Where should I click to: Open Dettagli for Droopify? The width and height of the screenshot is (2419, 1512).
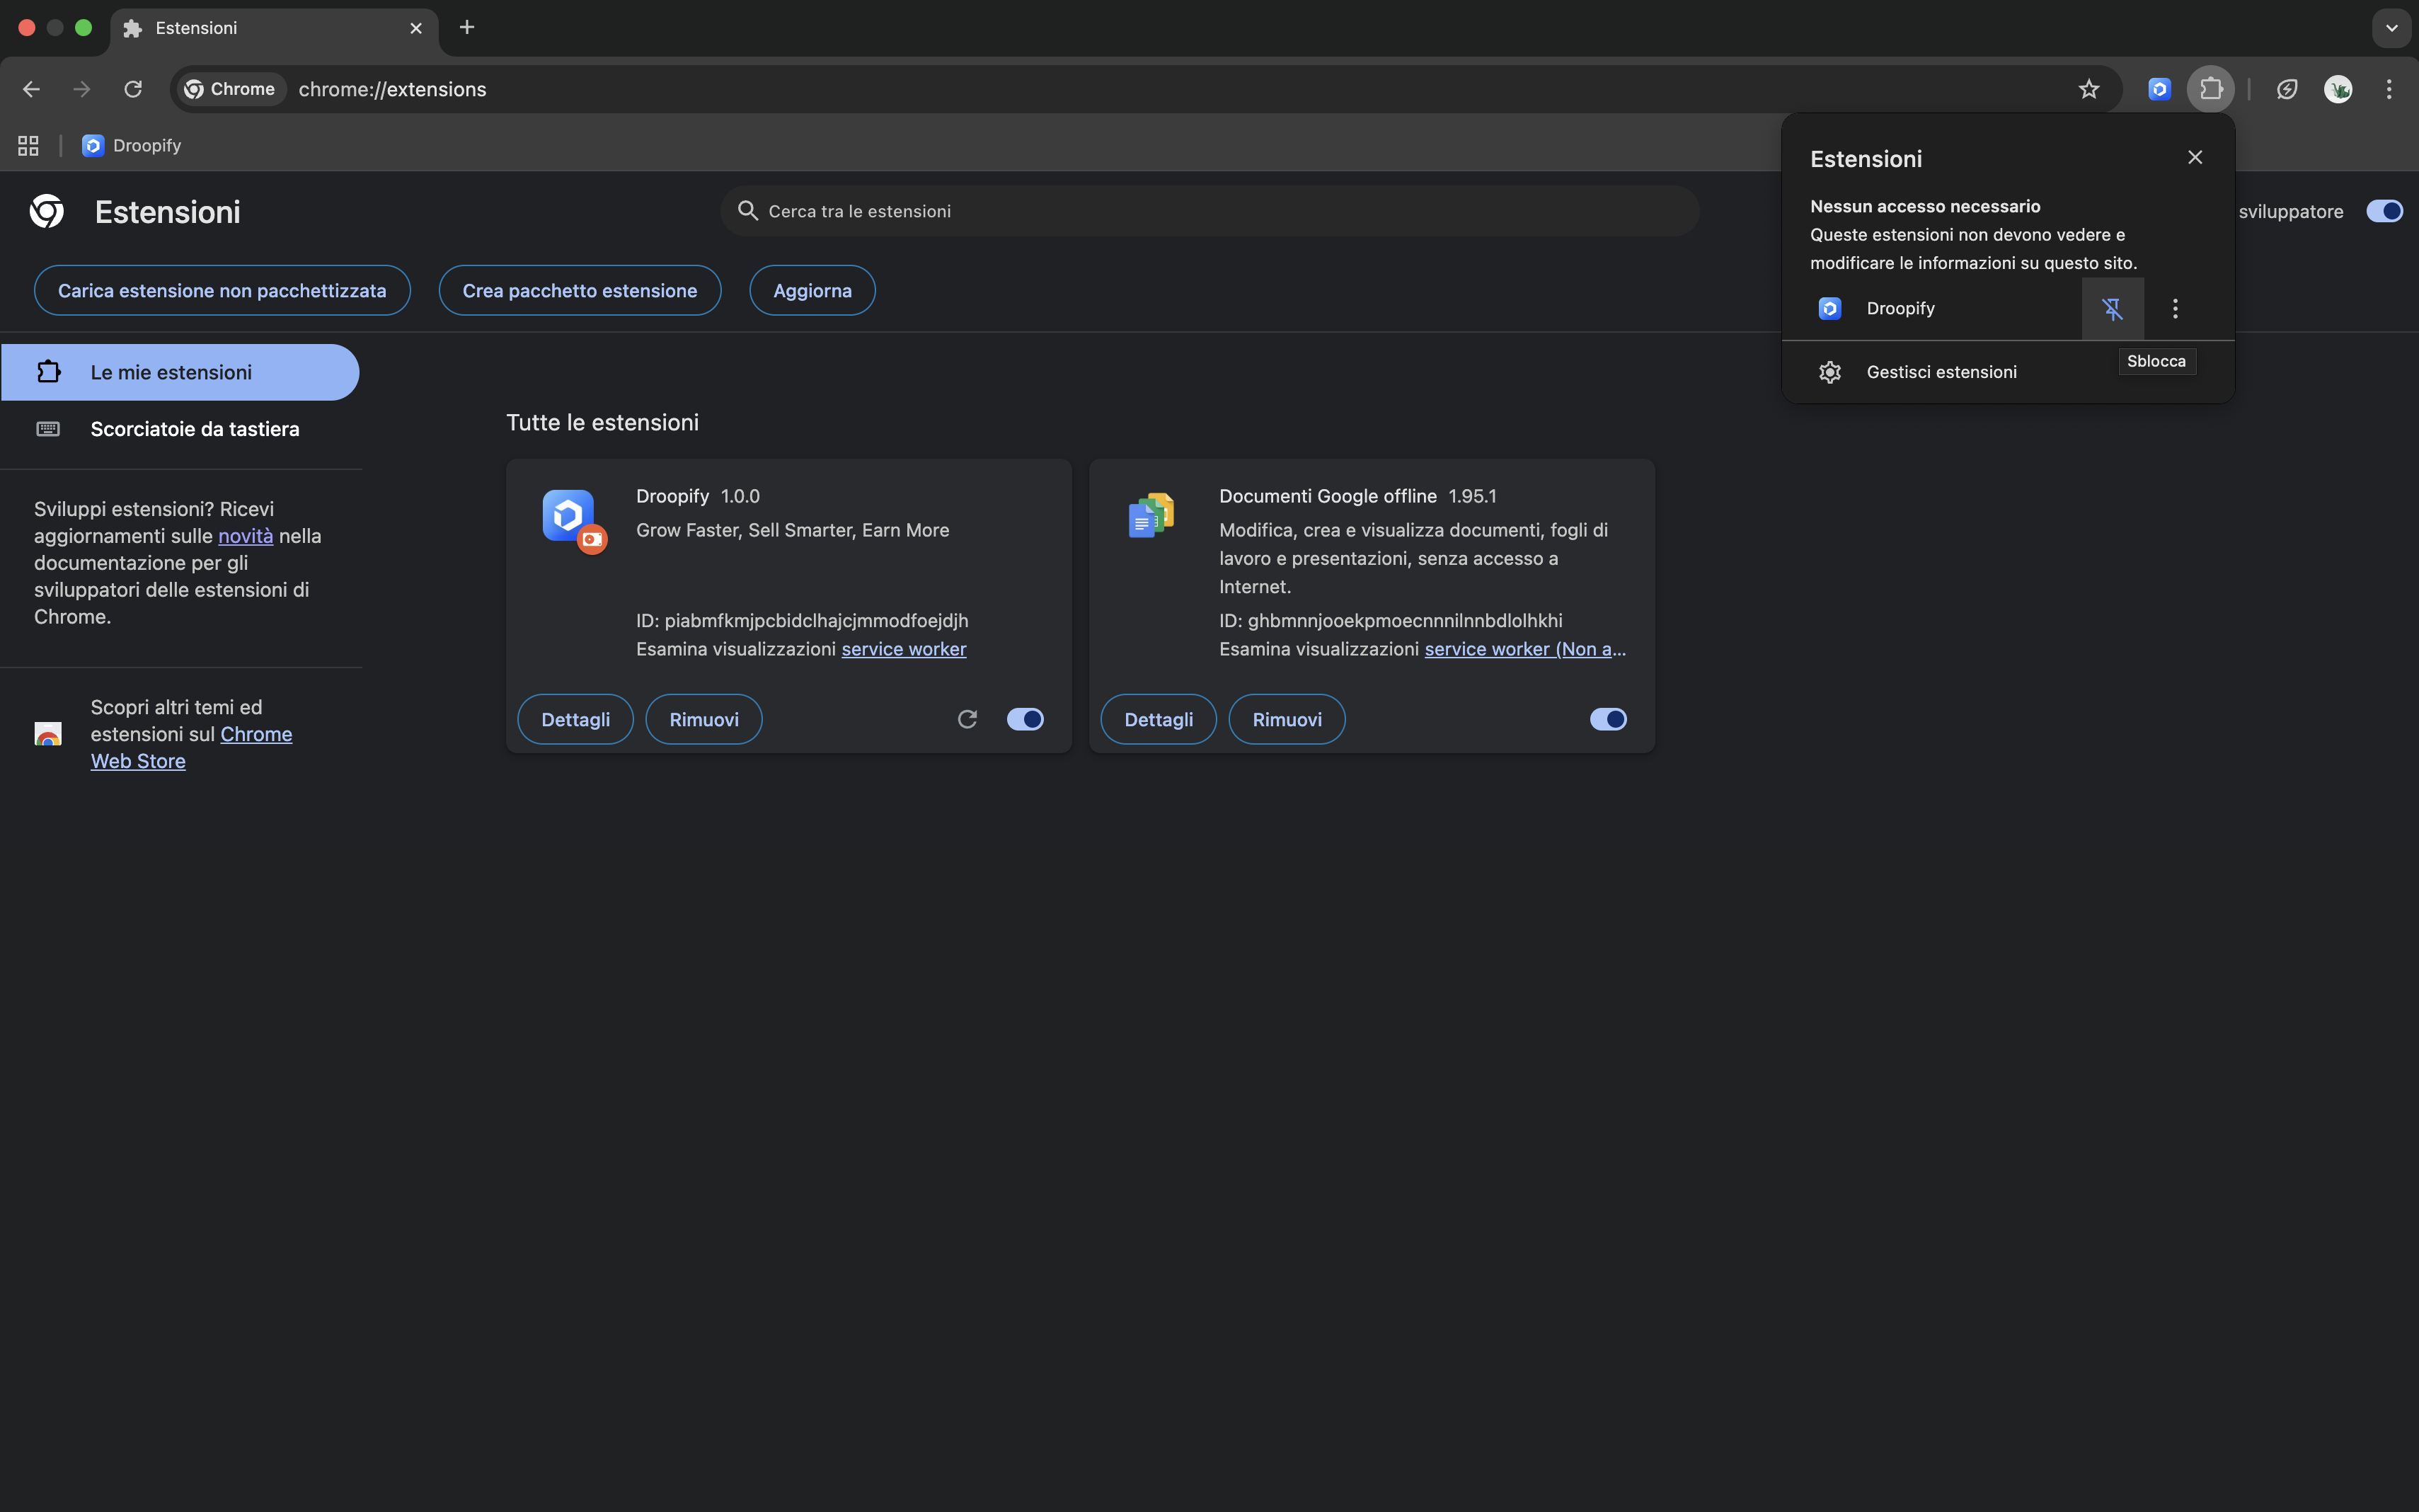575,719
